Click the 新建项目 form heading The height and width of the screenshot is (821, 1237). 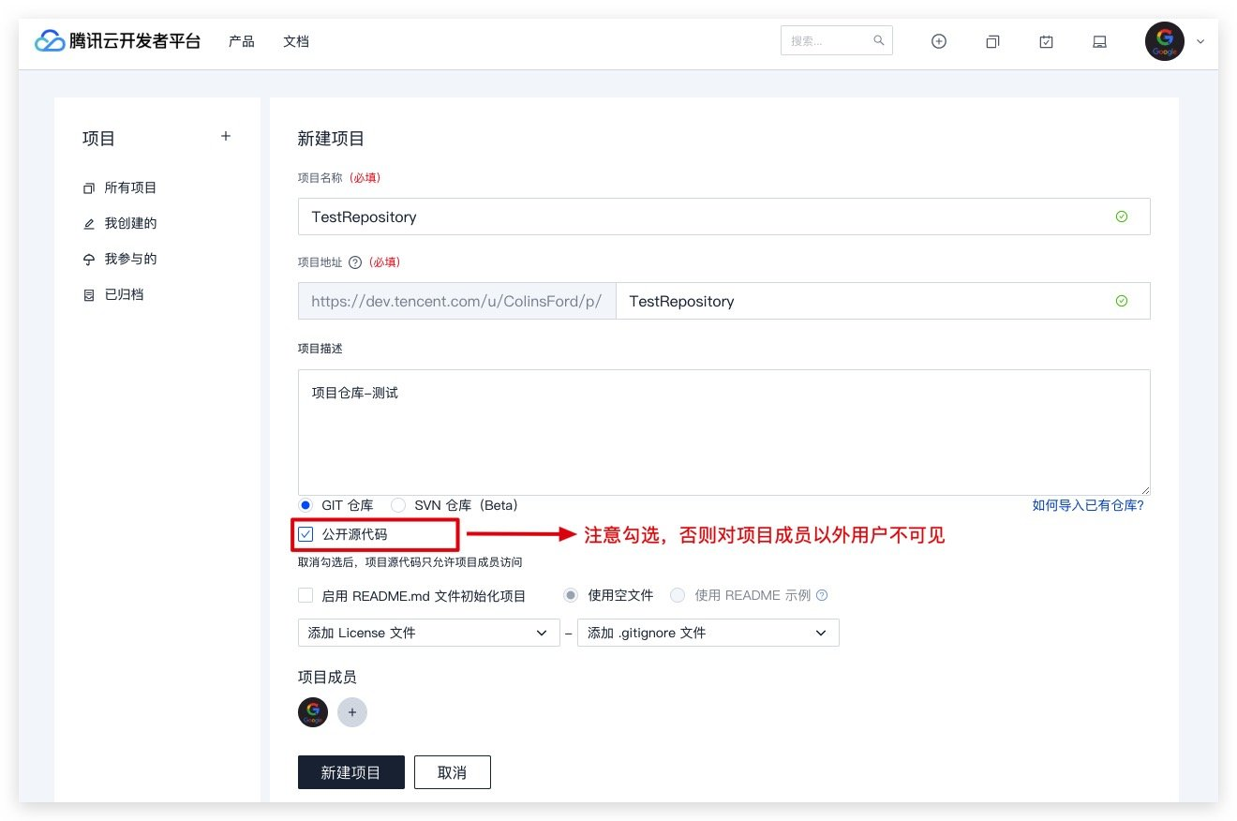click(331, 139)
